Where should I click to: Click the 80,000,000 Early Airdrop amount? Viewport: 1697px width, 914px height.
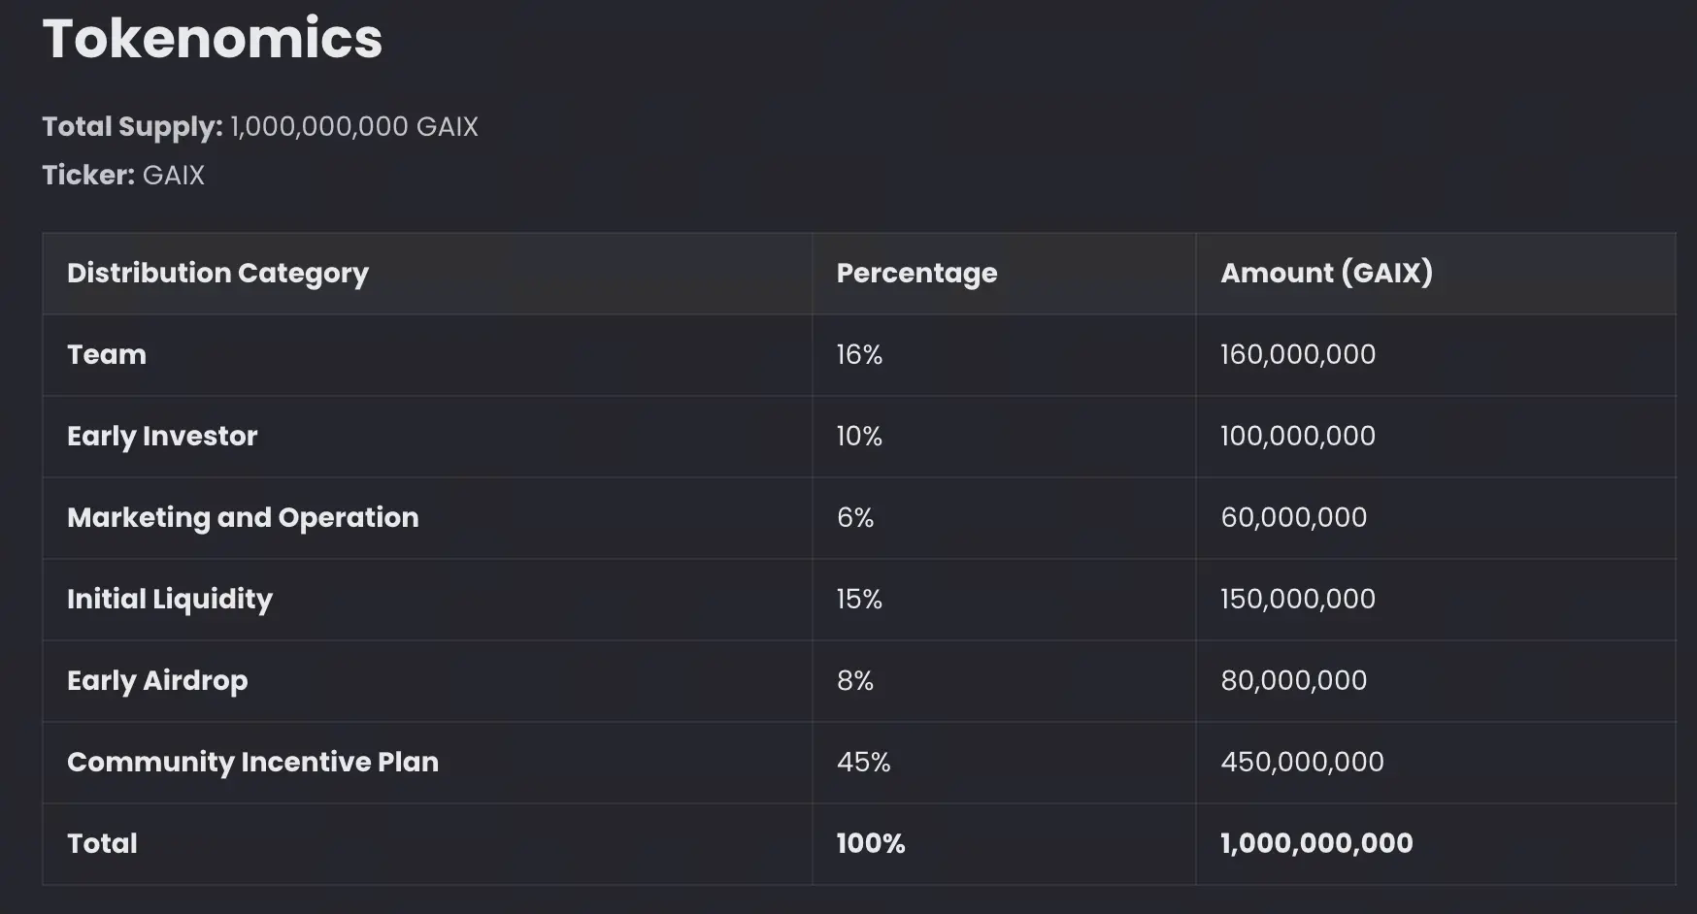coord(1293,681)
